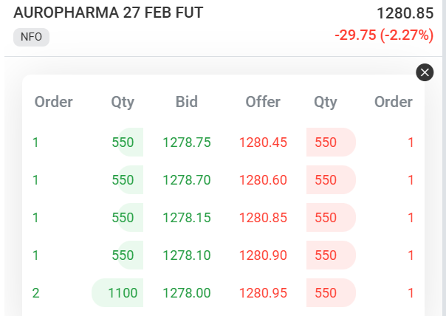The image size is (446, 316).
Task: Click offer price 1280.95
Action: (263, 292)
